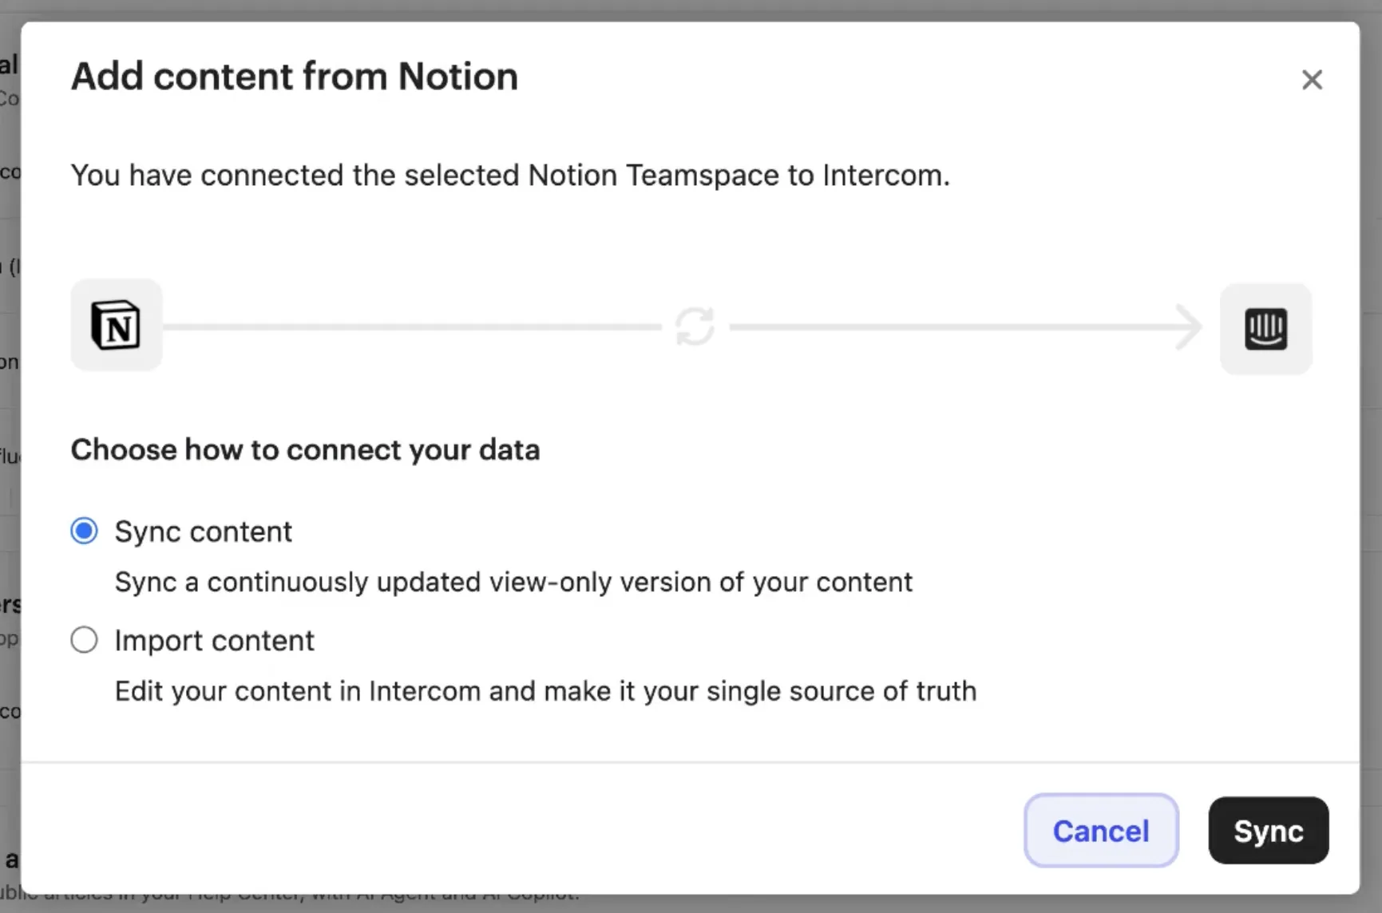Image resolution: width=1382 pixels, height=913 pixels.
Task: Click the continuously updated view-only description text
Action: click(513, 582)
